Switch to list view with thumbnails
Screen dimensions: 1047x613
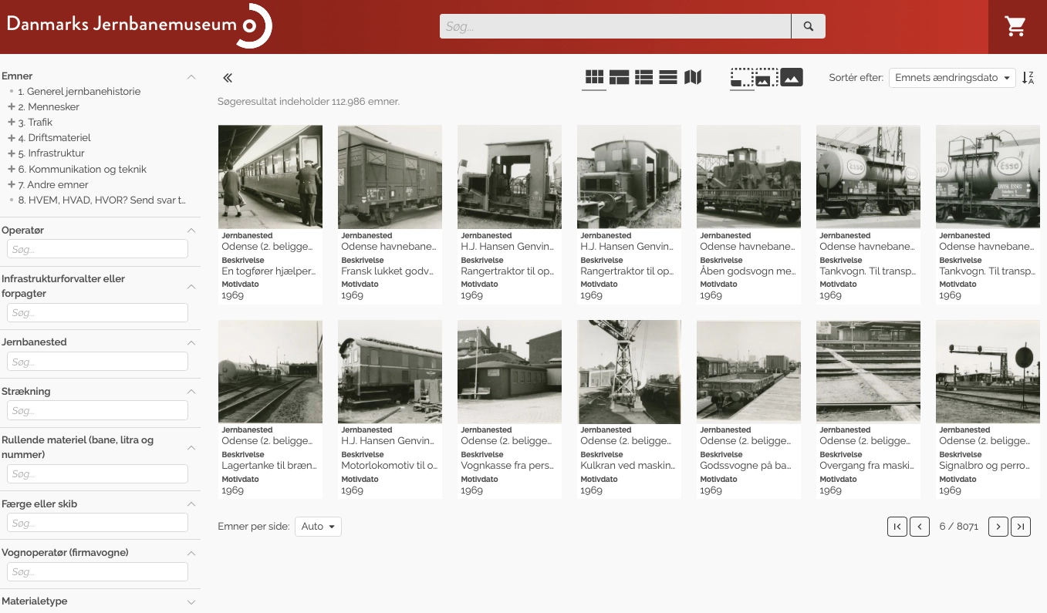[x=643, y=77]
